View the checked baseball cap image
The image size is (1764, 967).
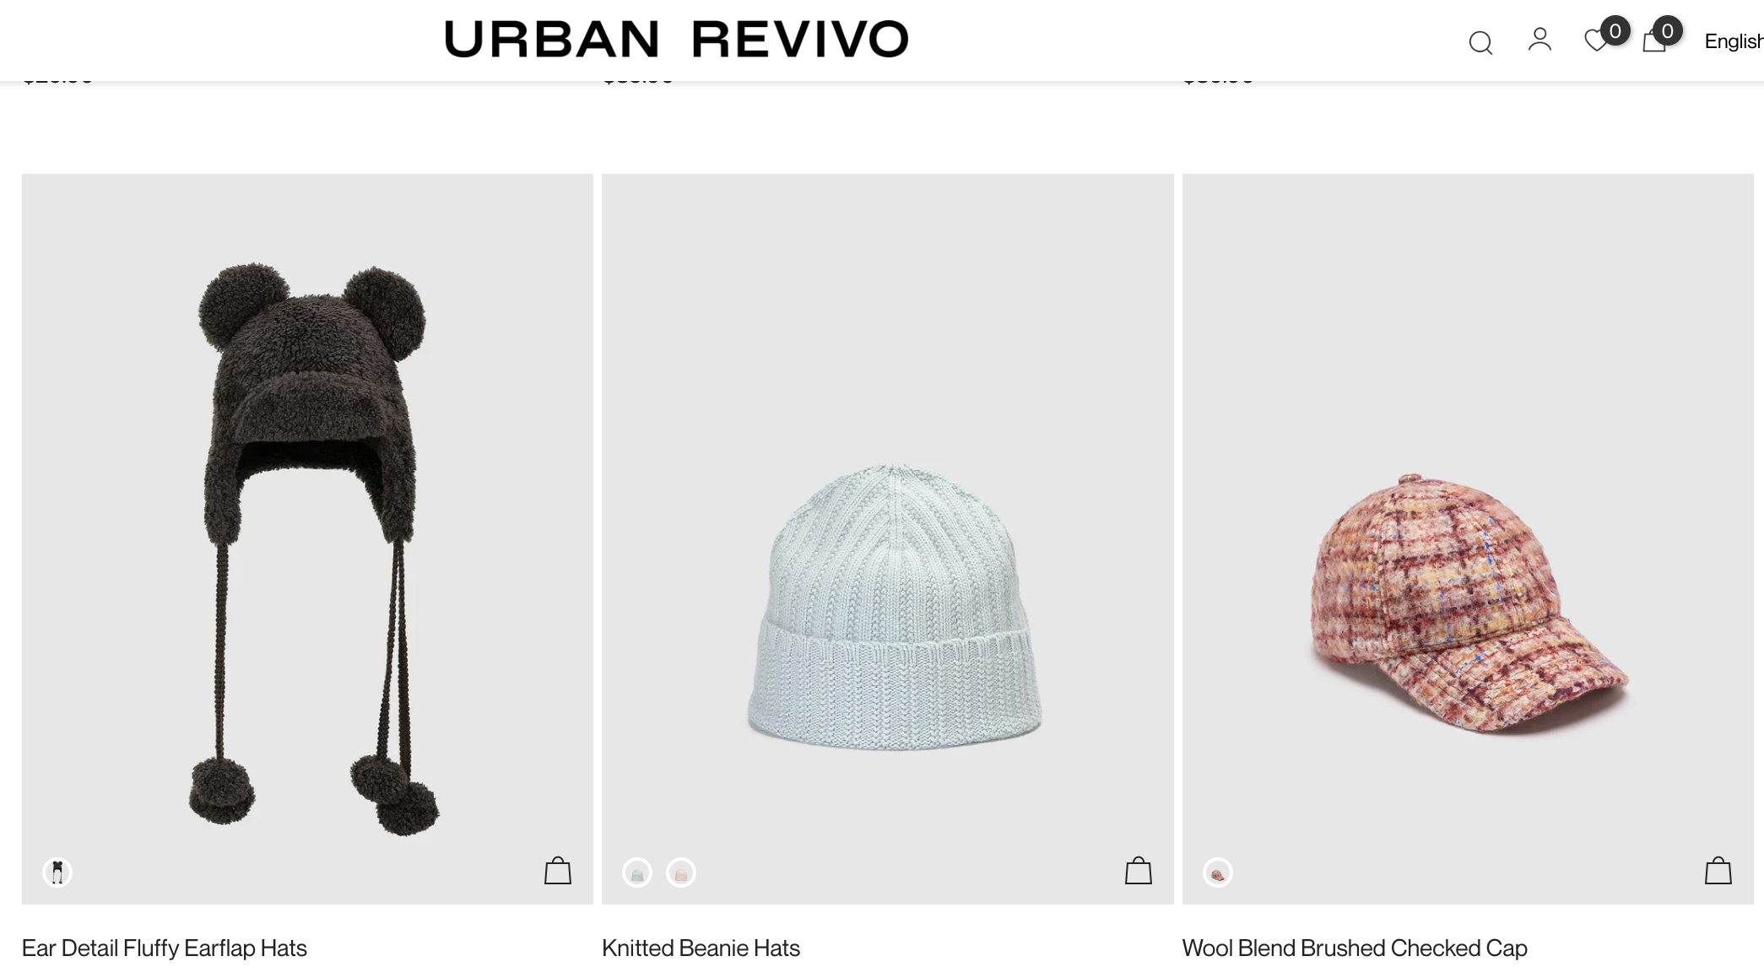coord(1468,539)
